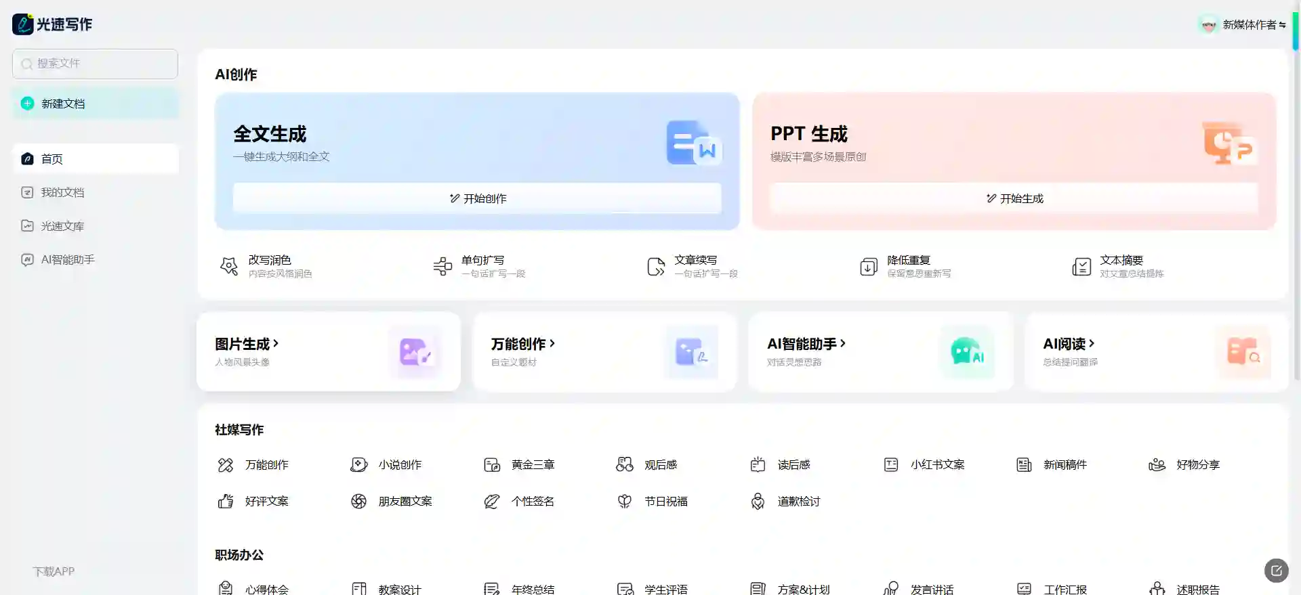The height and width of the screenshot is (595, 1301).
Task: Click the 搜索文件 search field
Action: [x=95, y=64]
